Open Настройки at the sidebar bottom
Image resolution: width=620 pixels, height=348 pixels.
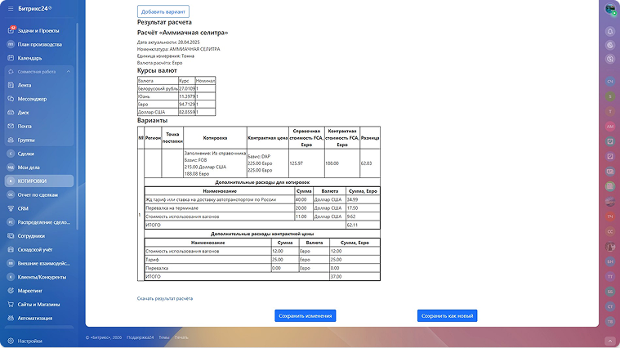click(x=29, y=341)
